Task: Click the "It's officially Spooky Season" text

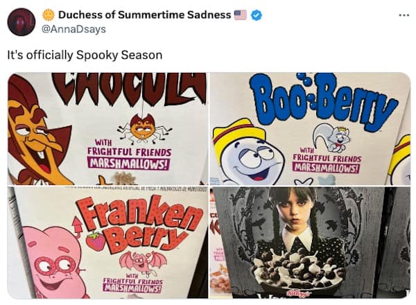Action: (85, 55)
